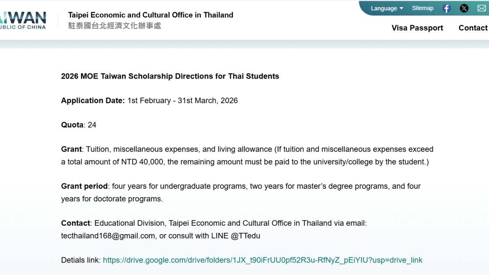The width and height of the screenshot is (489, 275).
Task: Open the Visa Passport menu
Action: click(x=417, y=28)
